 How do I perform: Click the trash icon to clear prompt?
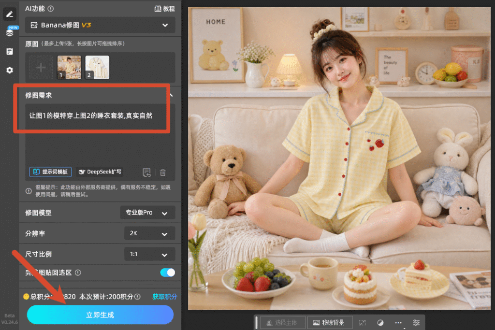163,172
